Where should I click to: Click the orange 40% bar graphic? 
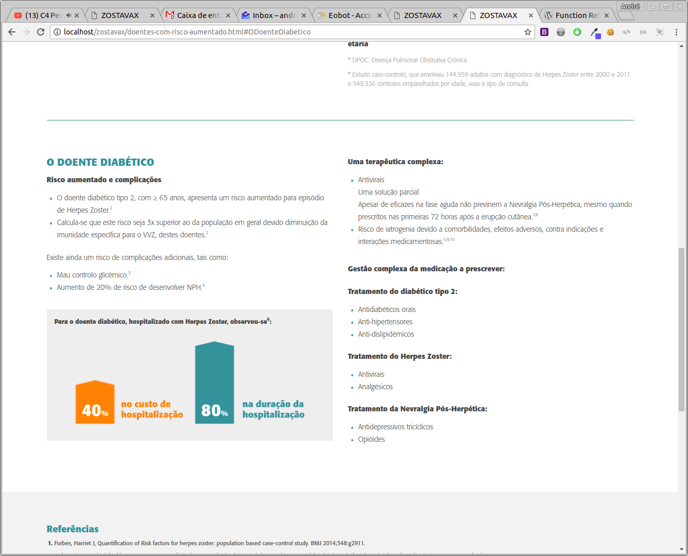coord(95,403)
